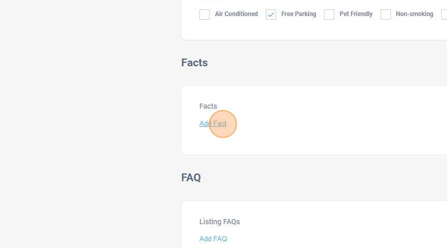
Task: Click the Add Fact link
Action: coord(213,124)
